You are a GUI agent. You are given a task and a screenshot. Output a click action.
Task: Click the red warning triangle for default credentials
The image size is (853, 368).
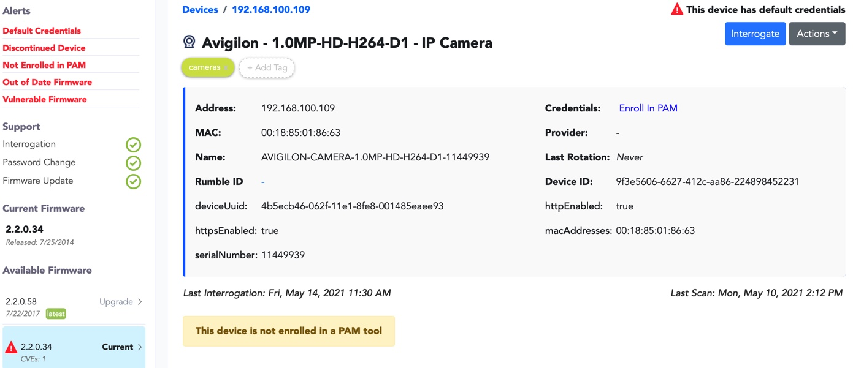click(677, 9)
